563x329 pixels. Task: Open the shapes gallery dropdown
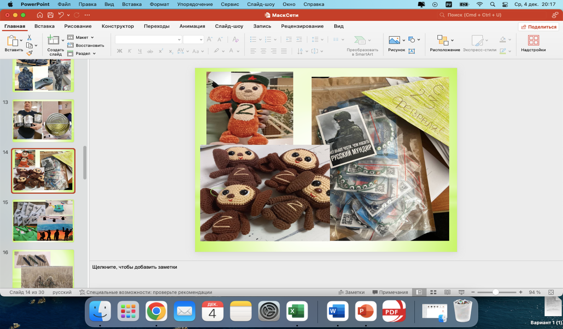point(418,40)
